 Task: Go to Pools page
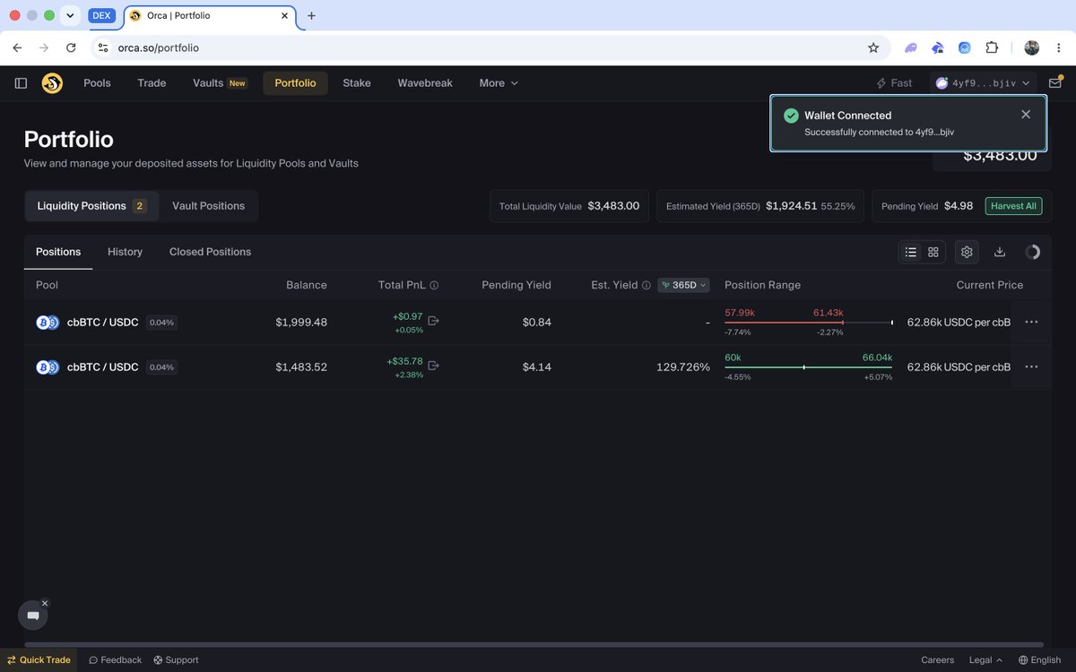(x=97, y=83)
